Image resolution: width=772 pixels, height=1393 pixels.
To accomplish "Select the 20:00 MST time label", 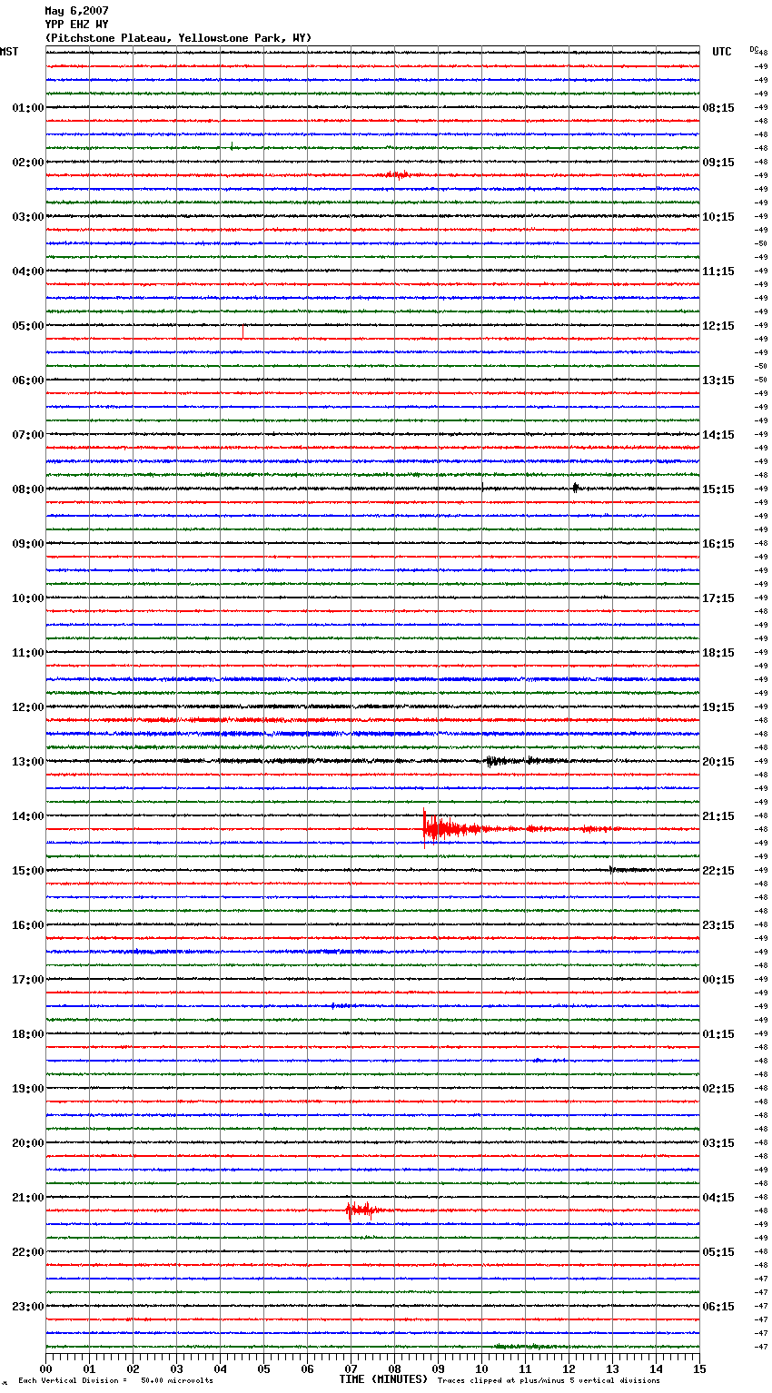I will click(x=28, y=1143).
